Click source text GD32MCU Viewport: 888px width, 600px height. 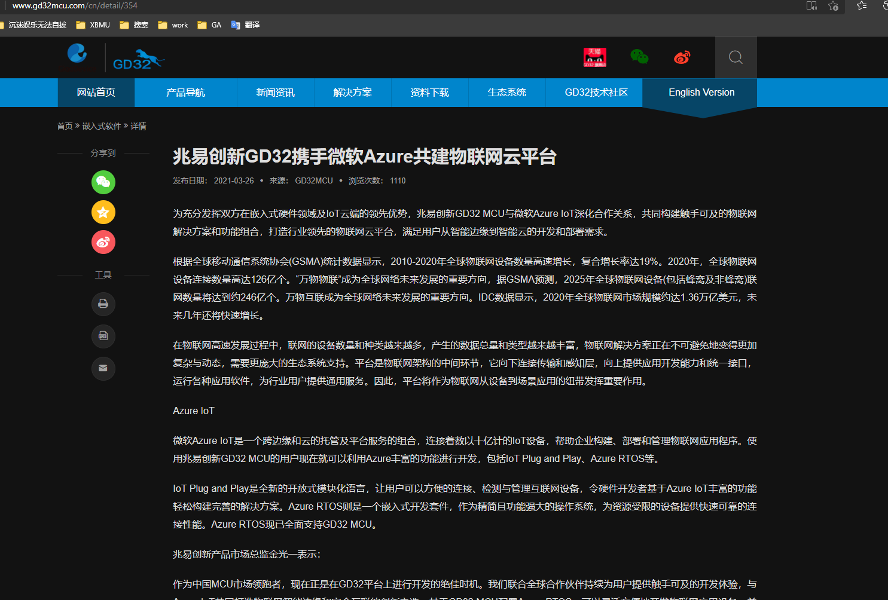(314, 180)
